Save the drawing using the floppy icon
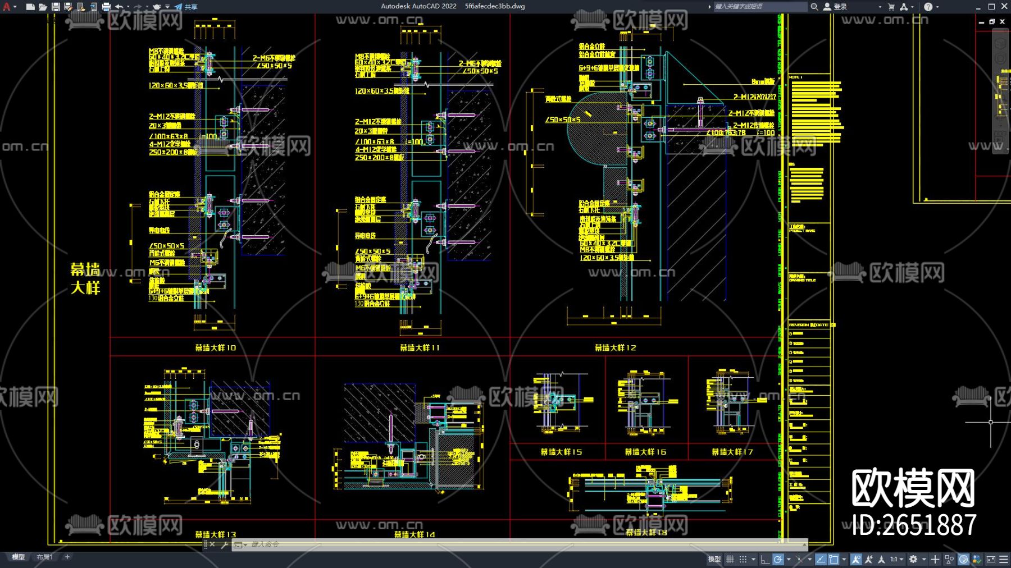 coord(56,7)
